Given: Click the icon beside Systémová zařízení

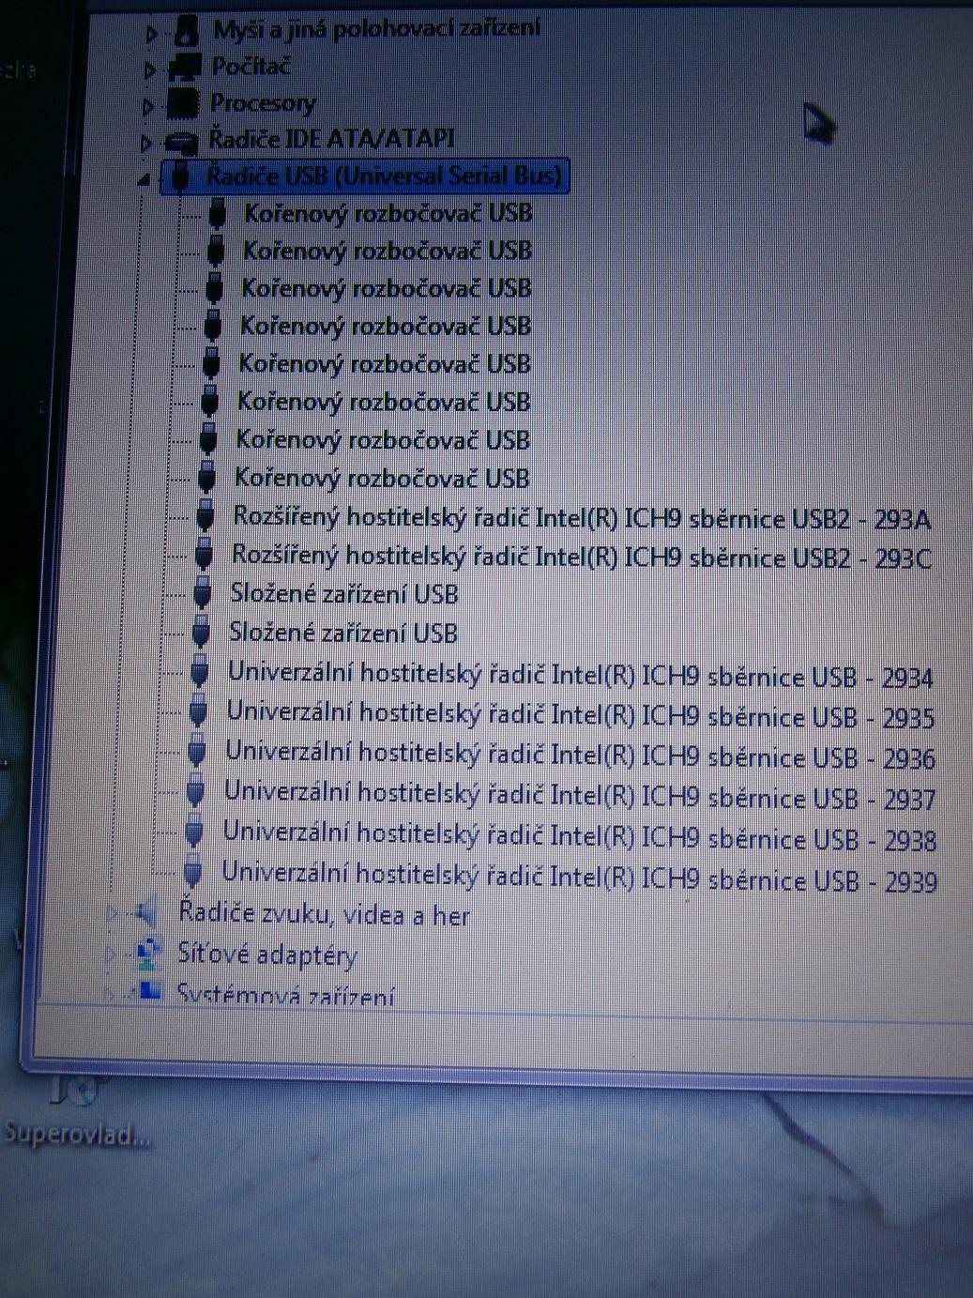Looking at the screenshot, I should point(149,989).
